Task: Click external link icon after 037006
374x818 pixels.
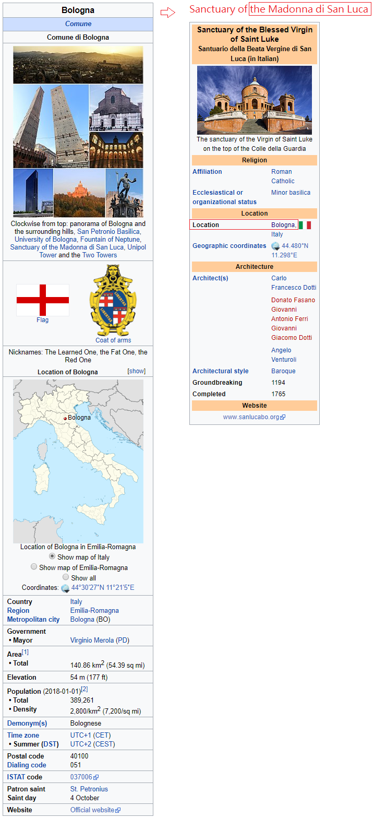Action: (96, 777)
